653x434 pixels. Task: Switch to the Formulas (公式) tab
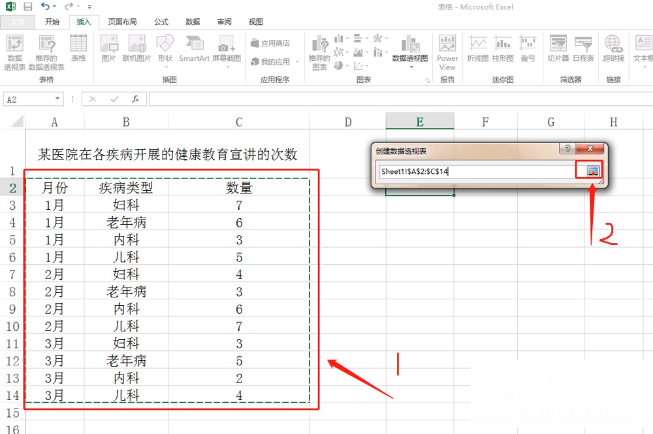click(x=161, y=22)
